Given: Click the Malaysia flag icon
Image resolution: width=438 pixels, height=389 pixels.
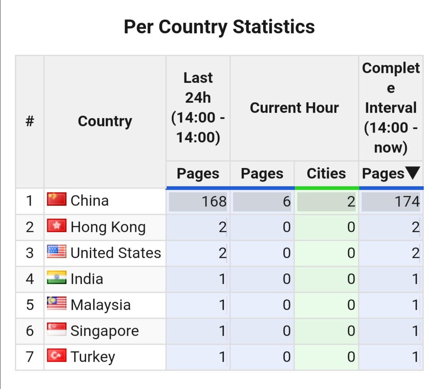Looking at the screenshot, I should point(57,303).
